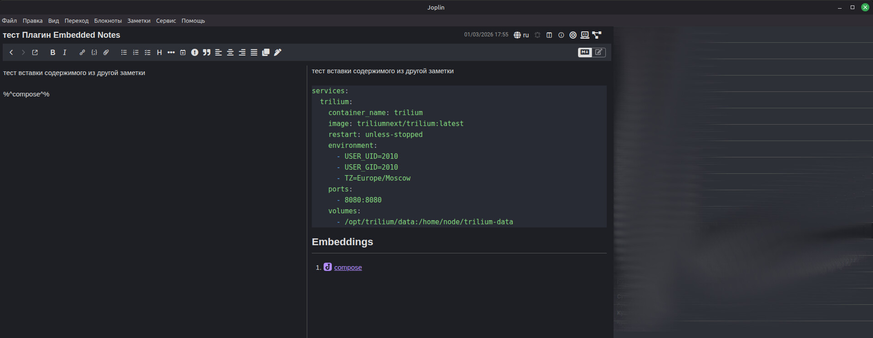The image size is (873, 338).
Task: Insert current date-time with calendar icon
Action: click(183, 52)
